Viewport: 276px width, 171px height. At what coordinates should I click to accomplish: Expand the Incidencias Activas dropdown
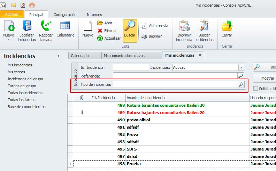(x=241, y=67)
